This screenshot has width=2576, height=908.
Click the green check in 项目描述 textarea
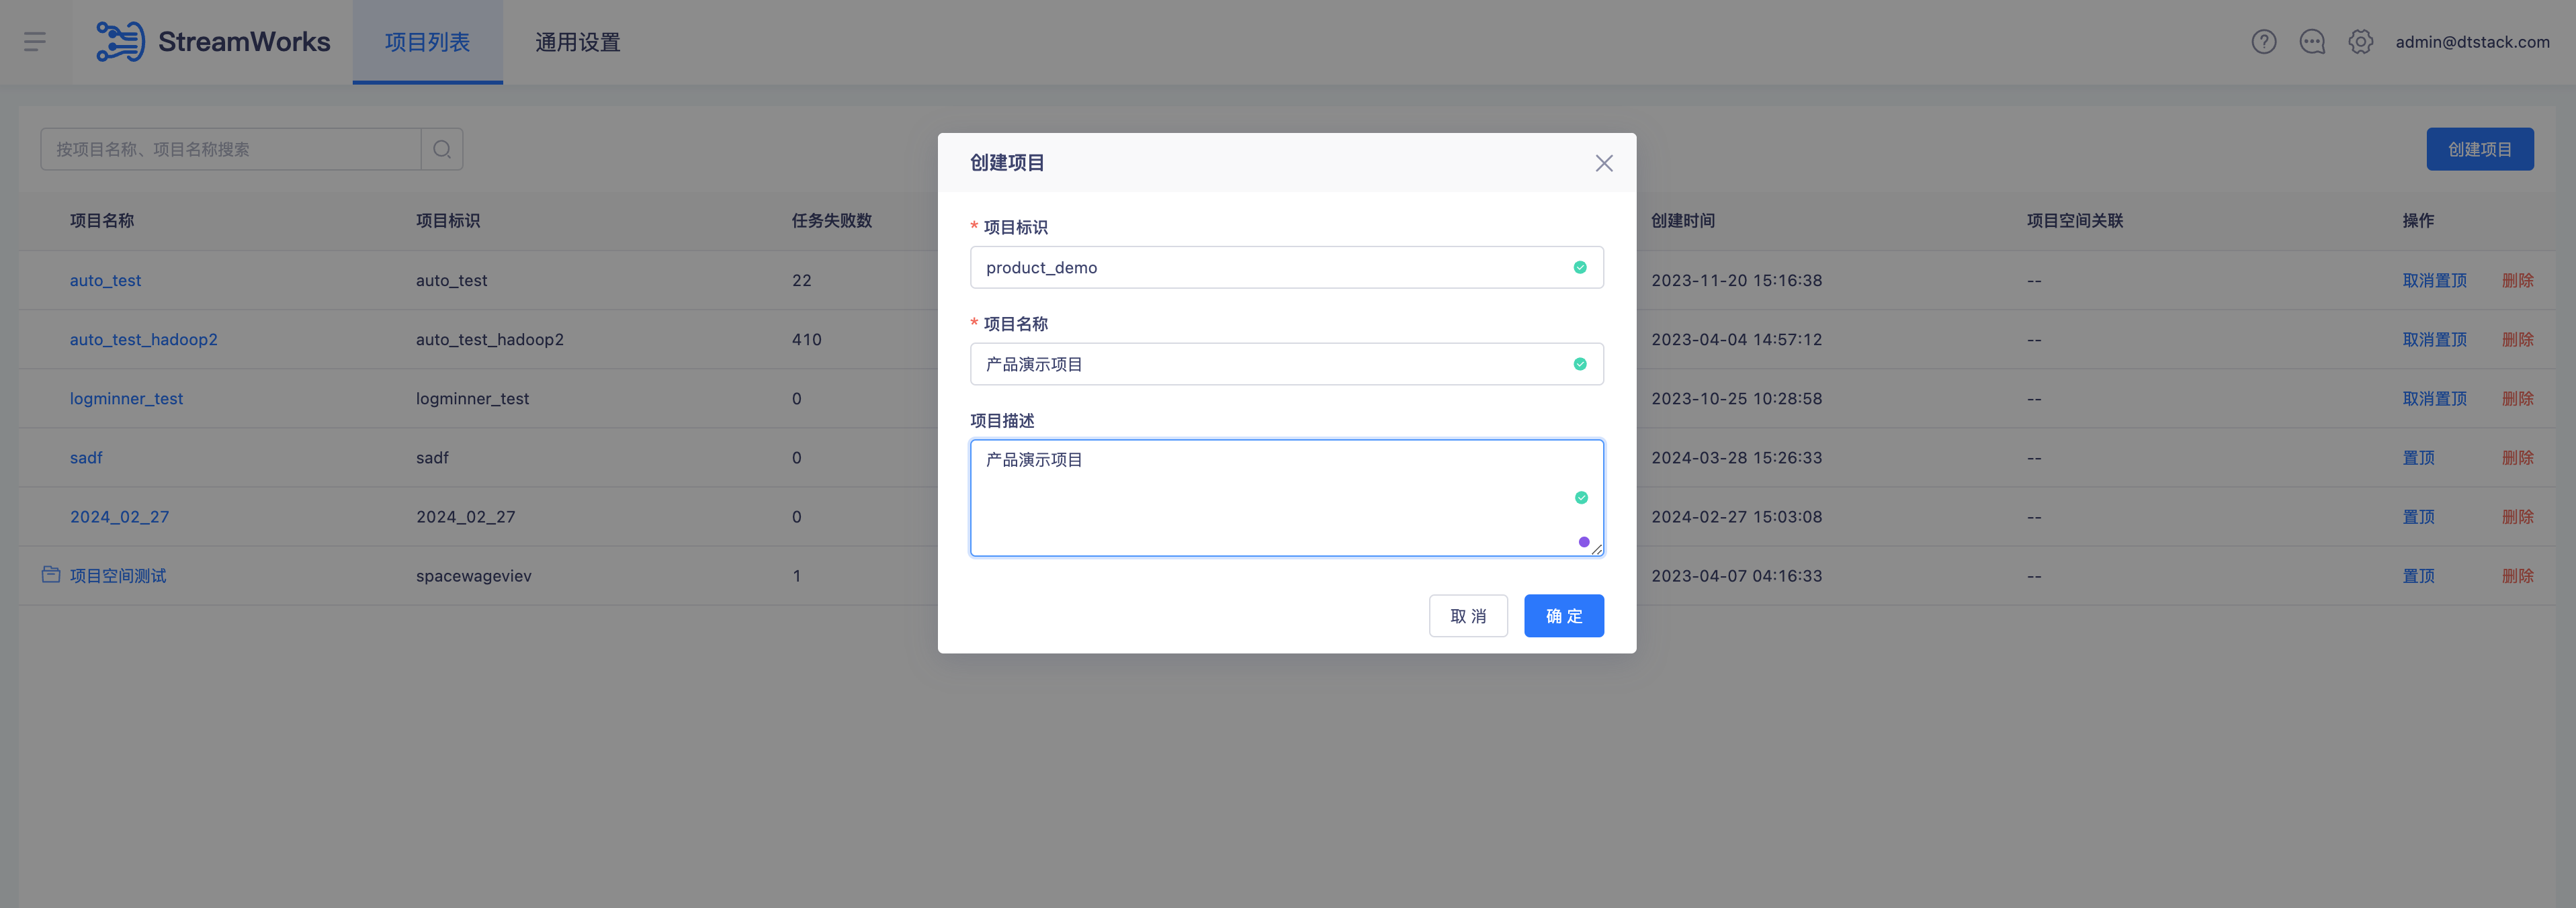pos(1581,497)
